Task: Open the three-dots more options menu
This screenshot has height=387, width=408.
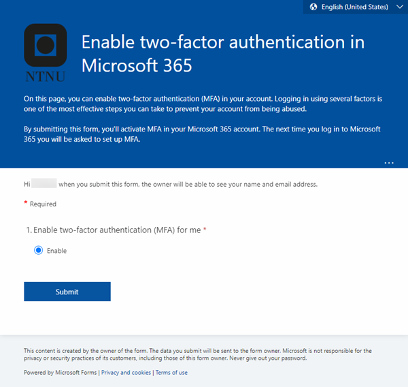Action: pos(389,163)
